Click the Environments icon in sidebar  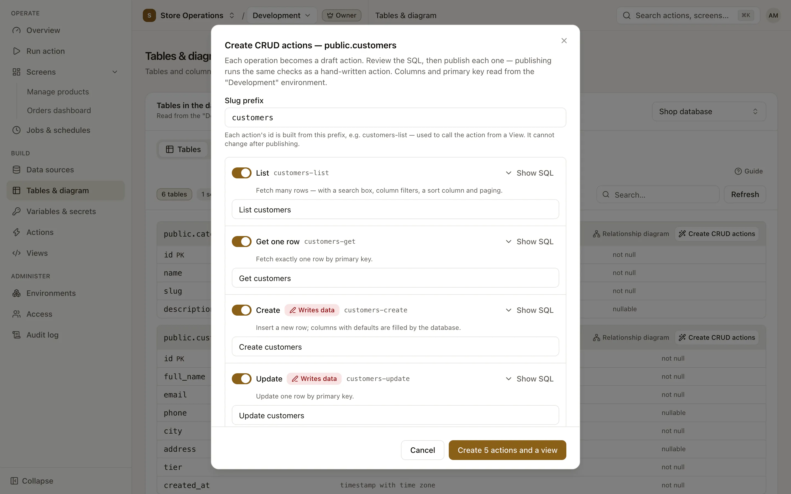(x=16, y=293)
